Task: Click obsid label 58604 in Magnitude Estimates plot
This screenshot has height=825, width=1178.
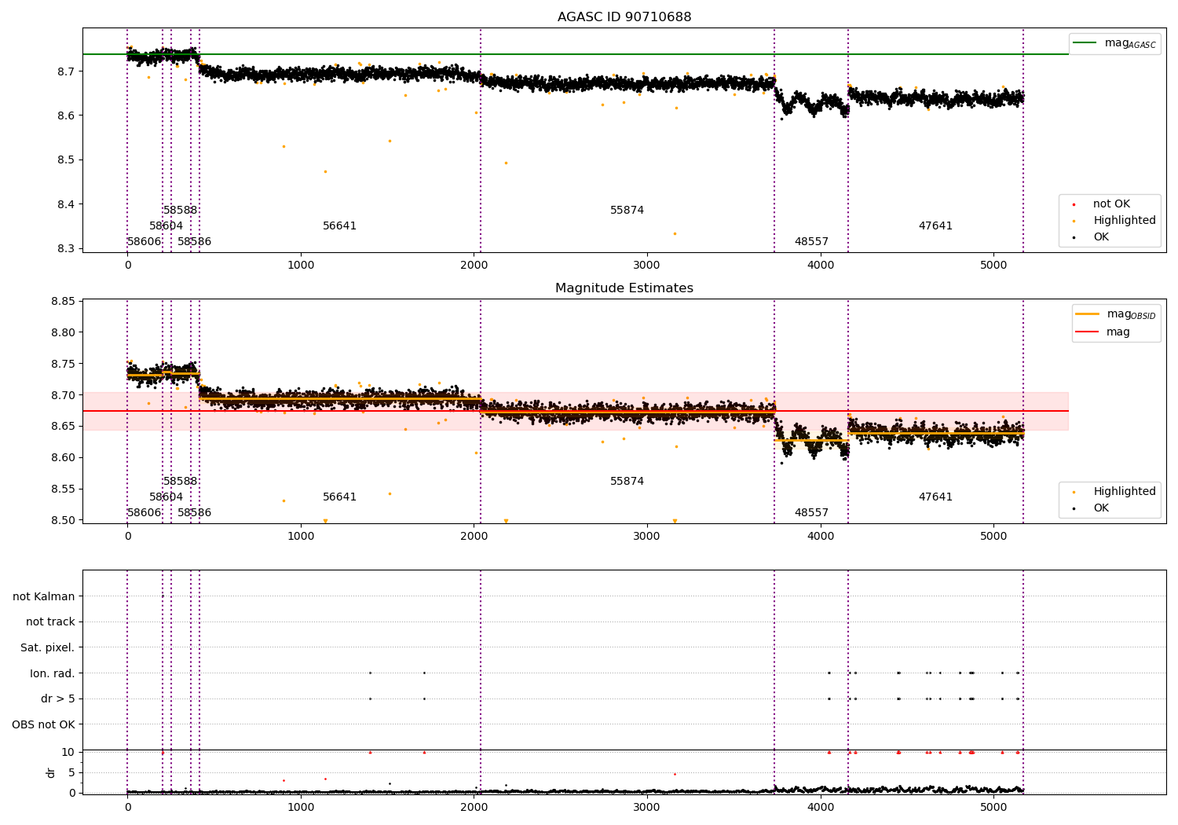Action: pos(166,497)
